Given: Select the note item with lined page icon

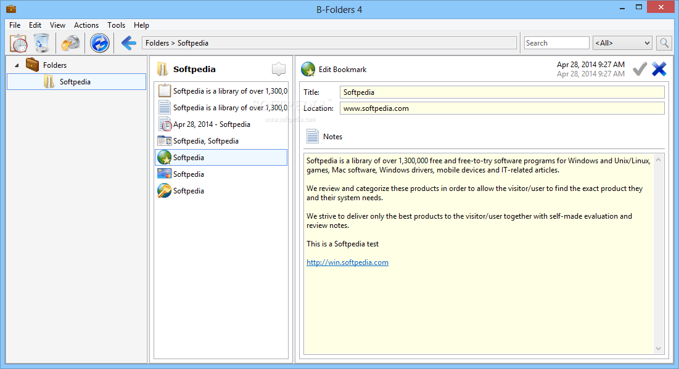Looking at the screenshot, I should coord(222,108).
